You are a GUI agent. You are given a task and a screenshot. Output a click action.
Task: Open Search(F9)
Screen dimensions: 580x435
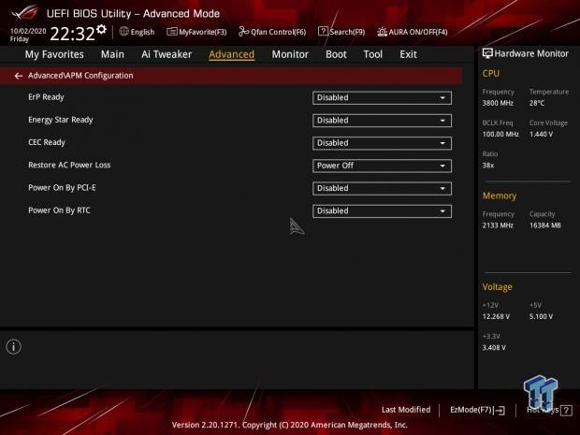coord(341,32)
